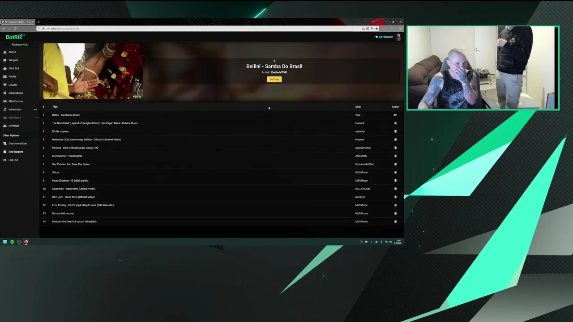Open user avatar profile menu
The image size is (573, 322).
[x=398, y=37]
